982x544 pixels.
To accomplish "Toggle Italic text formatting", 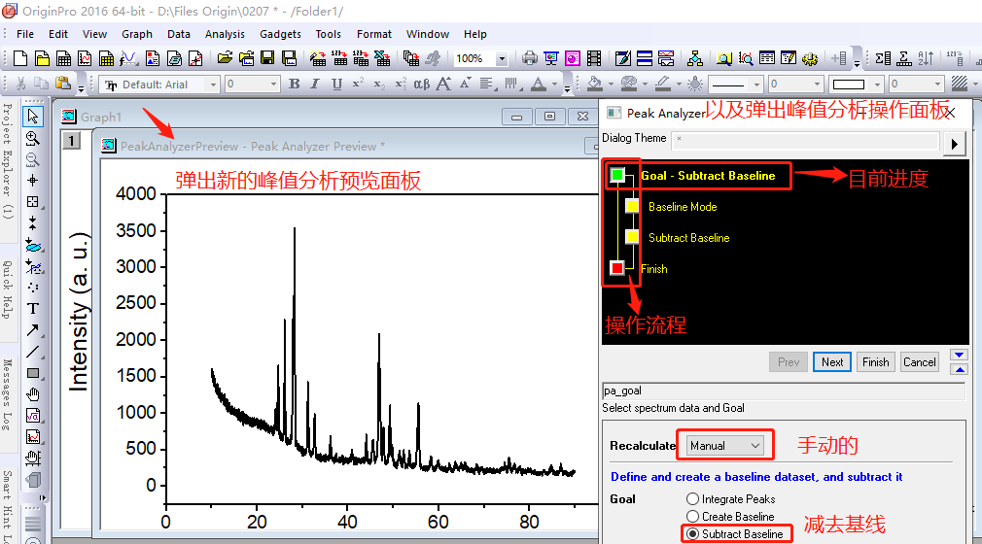I will pos(315,84).
